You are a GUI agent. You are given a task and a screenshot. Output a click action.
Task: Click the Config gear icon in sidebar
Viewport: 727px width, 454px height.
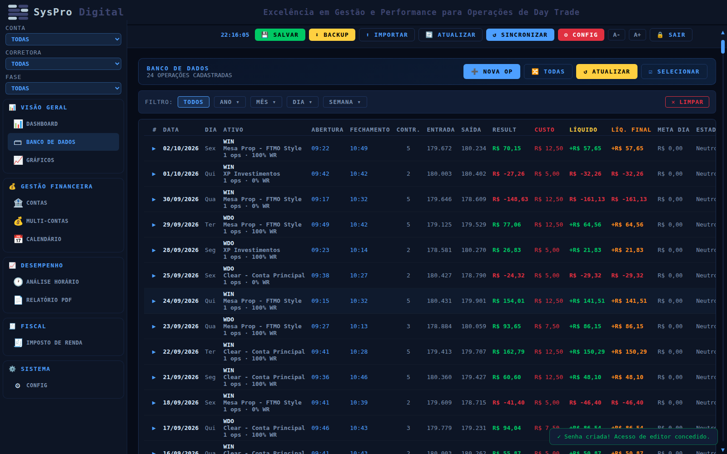click(18, 385)
